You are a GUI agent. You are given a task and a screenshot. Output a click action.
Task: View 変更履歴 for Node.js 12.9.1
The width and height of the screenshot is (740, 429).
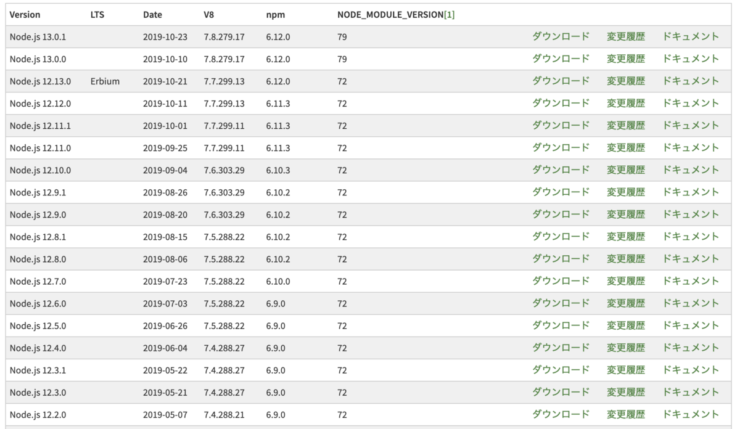[x=626, y=192]
